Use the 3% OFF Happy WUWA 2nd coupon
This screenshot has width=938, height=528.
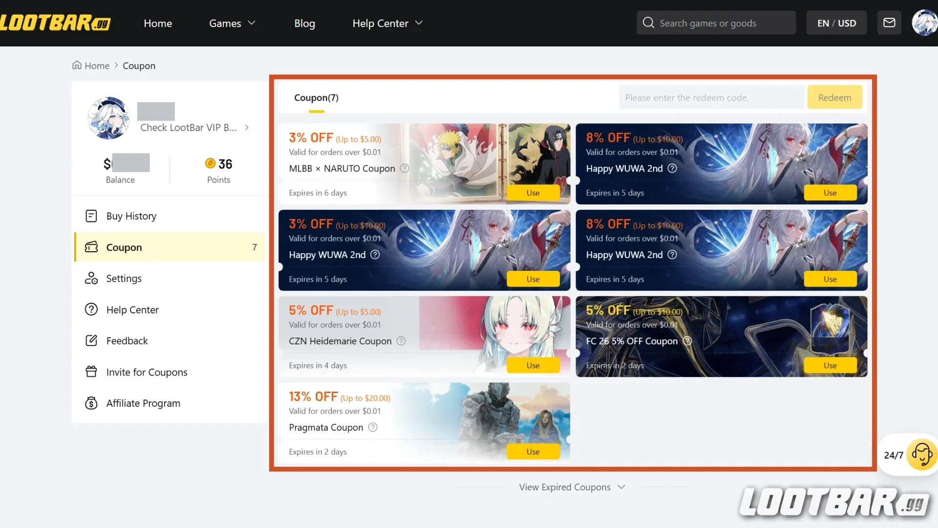point(533,279)
